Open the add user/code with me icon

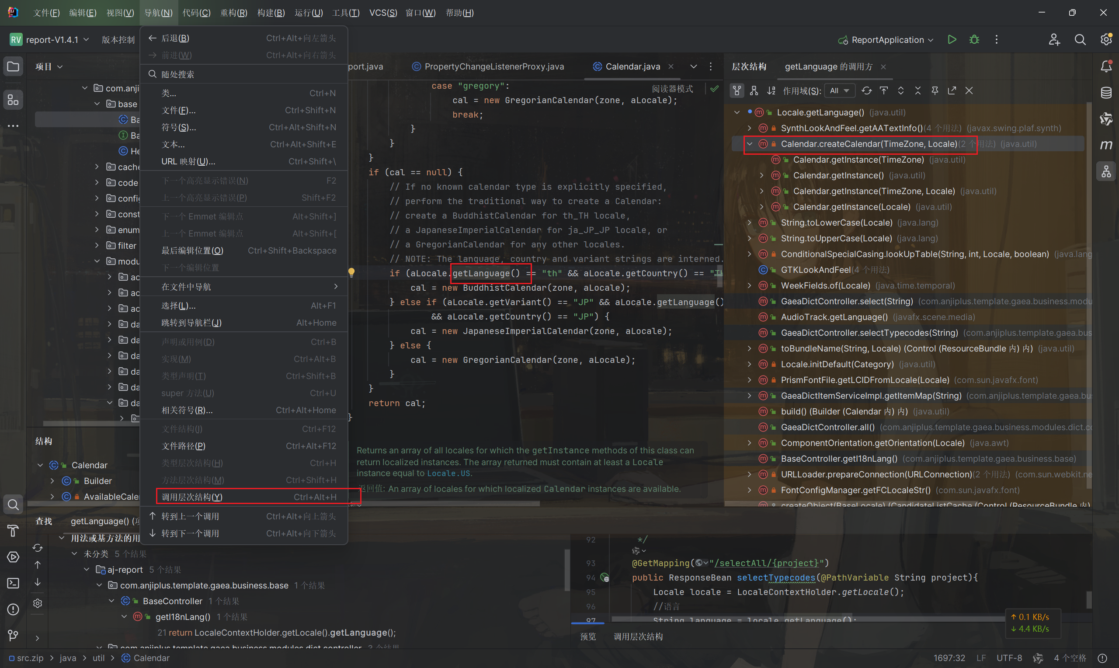pos(1054,40)
